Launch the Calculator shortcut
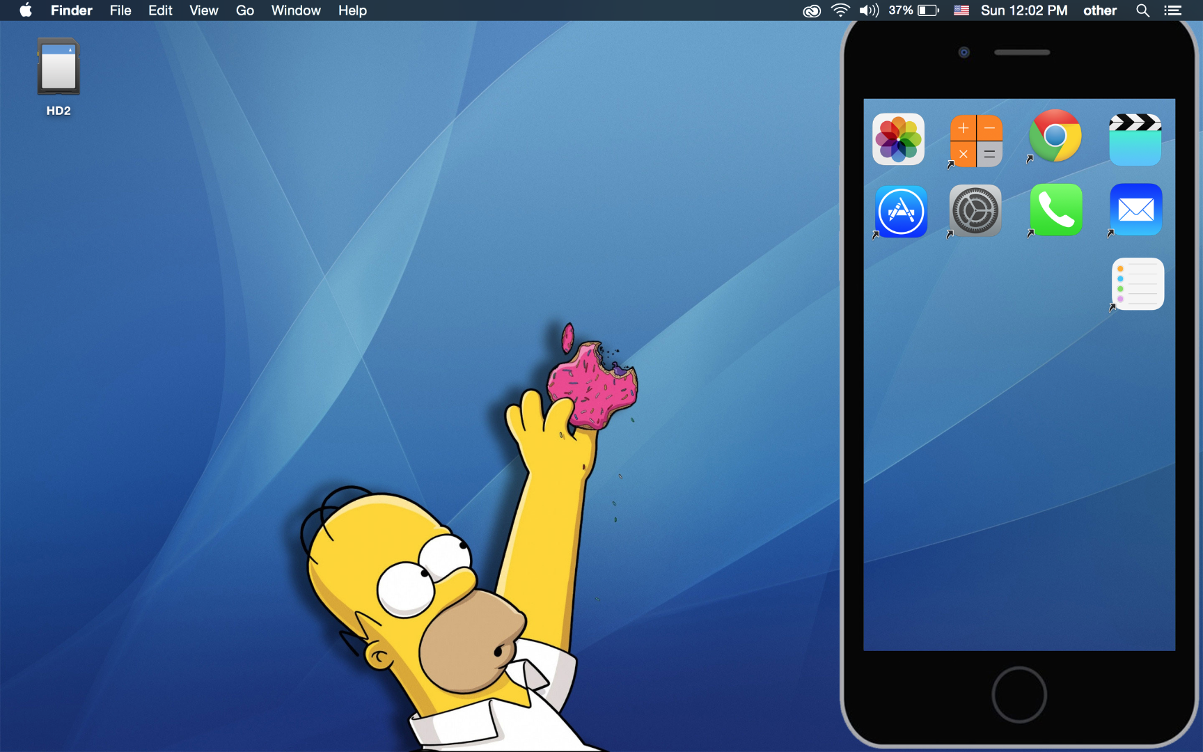 [976, 141]
